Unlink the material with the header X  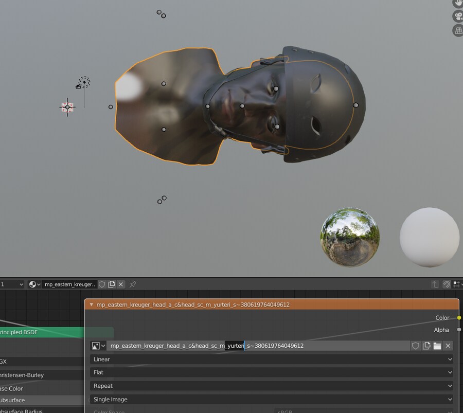[121, 284]
